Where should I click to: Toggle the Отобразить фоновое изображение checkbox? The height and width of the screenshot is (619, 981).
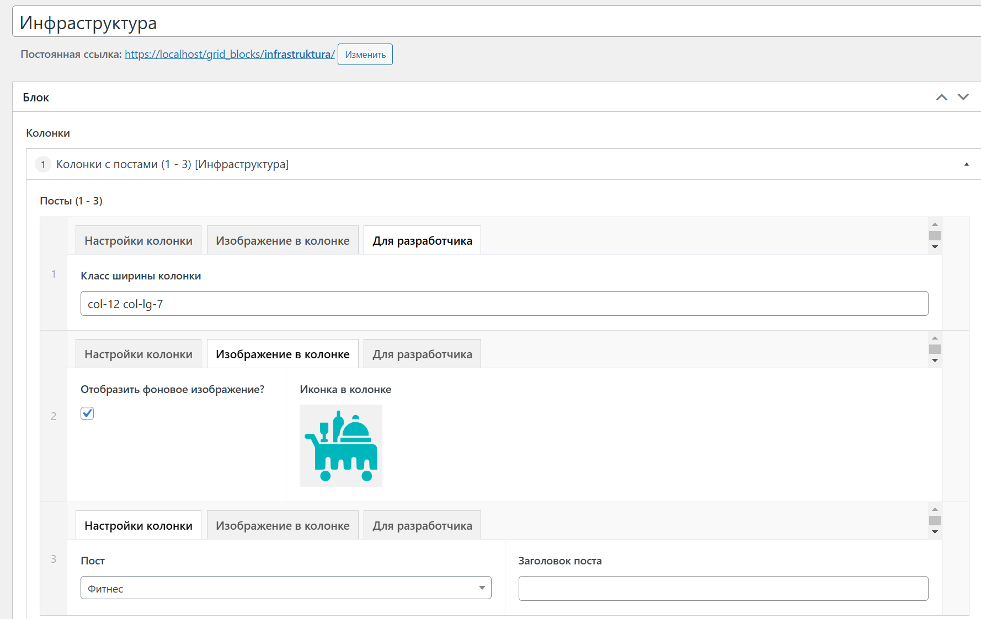87,413
